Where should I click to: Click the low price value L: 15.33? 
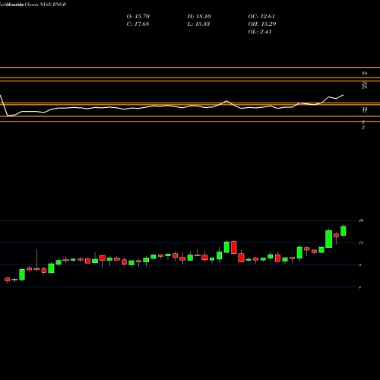198,24
